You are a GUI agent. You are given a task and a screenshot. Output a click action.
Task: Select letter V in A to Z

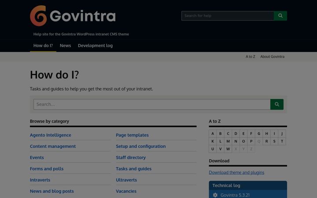pyautogui.click(x=221, y=149)
